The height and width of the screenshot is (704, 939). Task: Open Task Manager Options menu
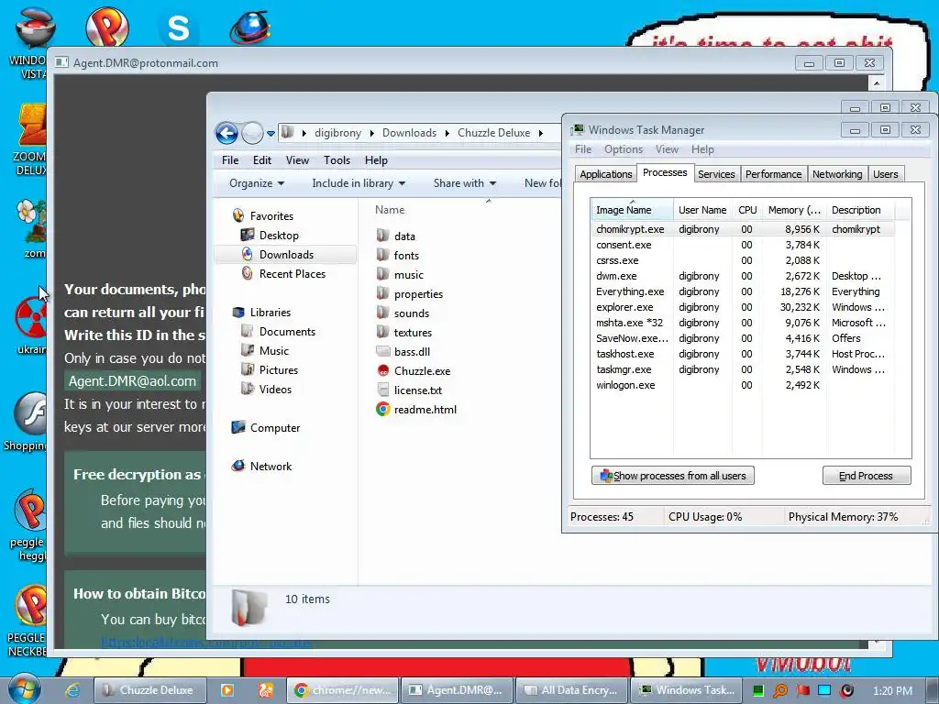[623, 149]
